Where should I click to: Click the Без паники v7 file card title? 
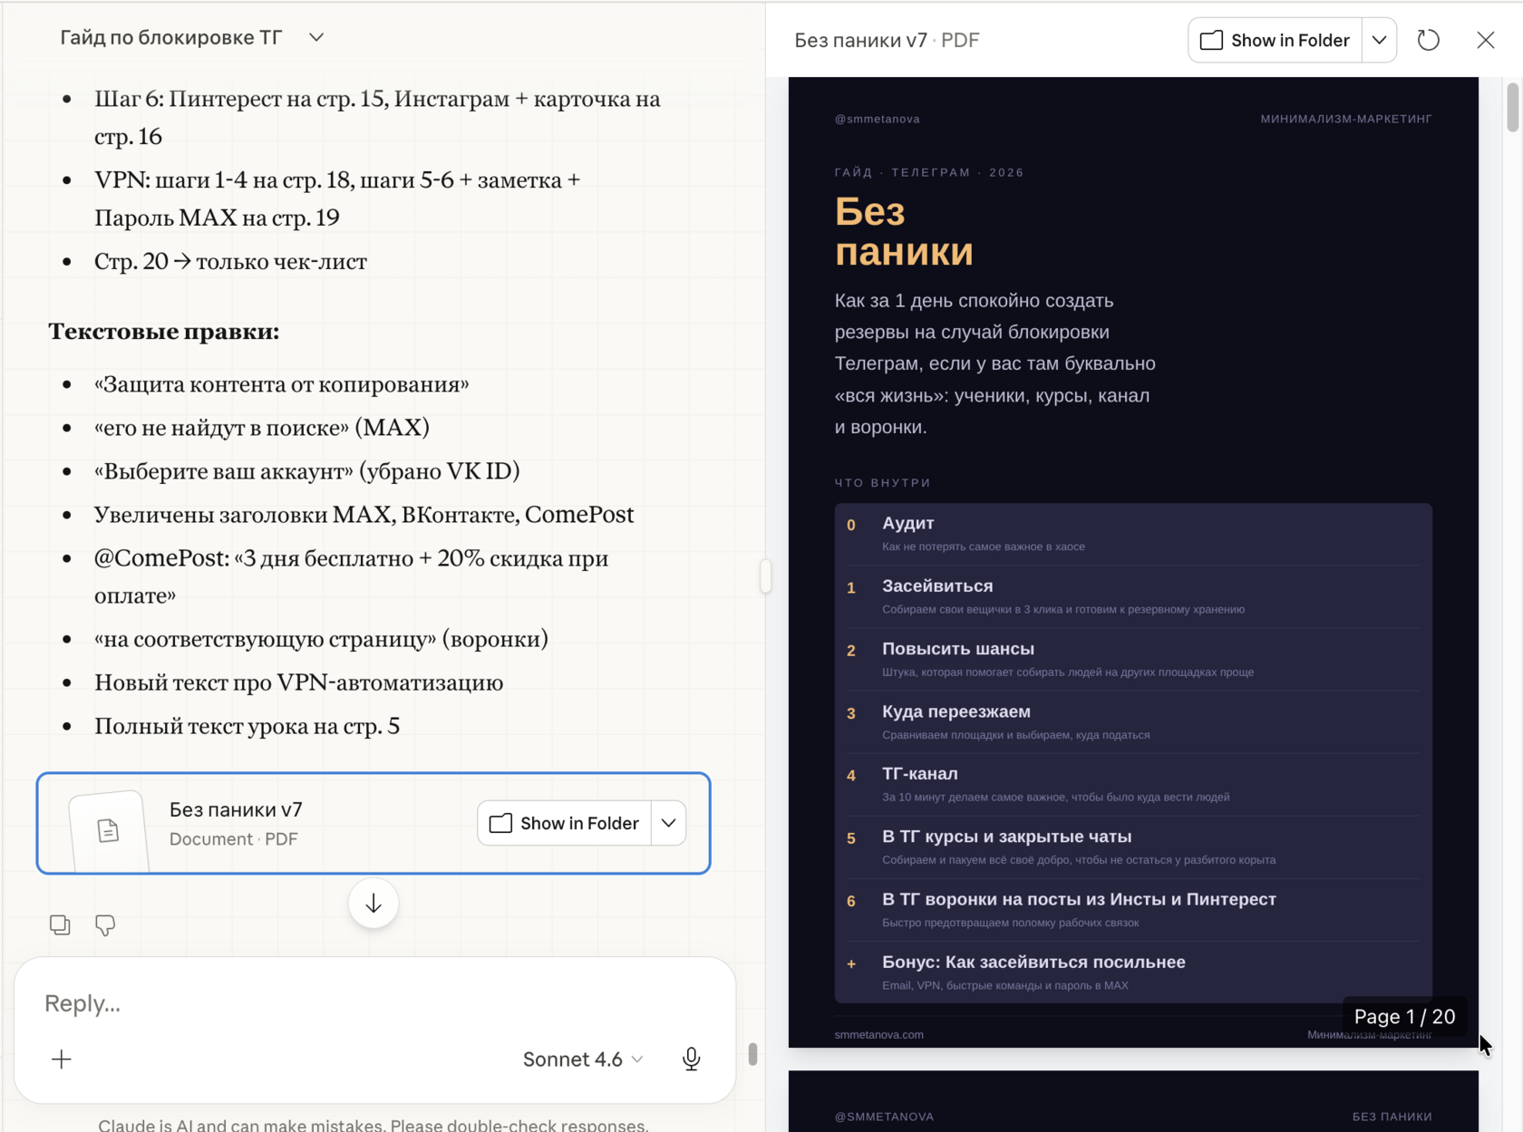(236, 809)
